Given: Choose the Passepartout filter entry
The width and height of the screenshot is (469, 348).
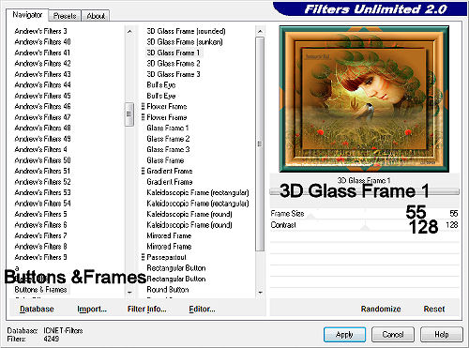Looking at the screenshot, I should coord(166,257).
